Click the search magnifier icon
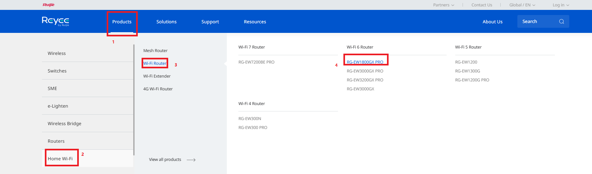Image resolution: width=592 pixels, height=174 pixels. point(561,21)
